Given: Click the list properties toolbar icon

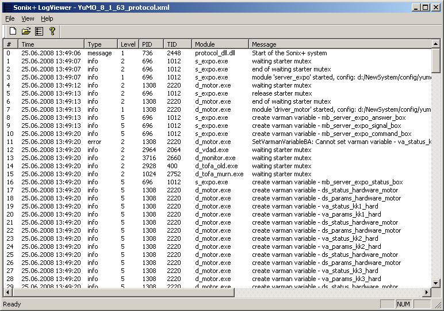Looking at the screenshot, I should coord(39,31).
